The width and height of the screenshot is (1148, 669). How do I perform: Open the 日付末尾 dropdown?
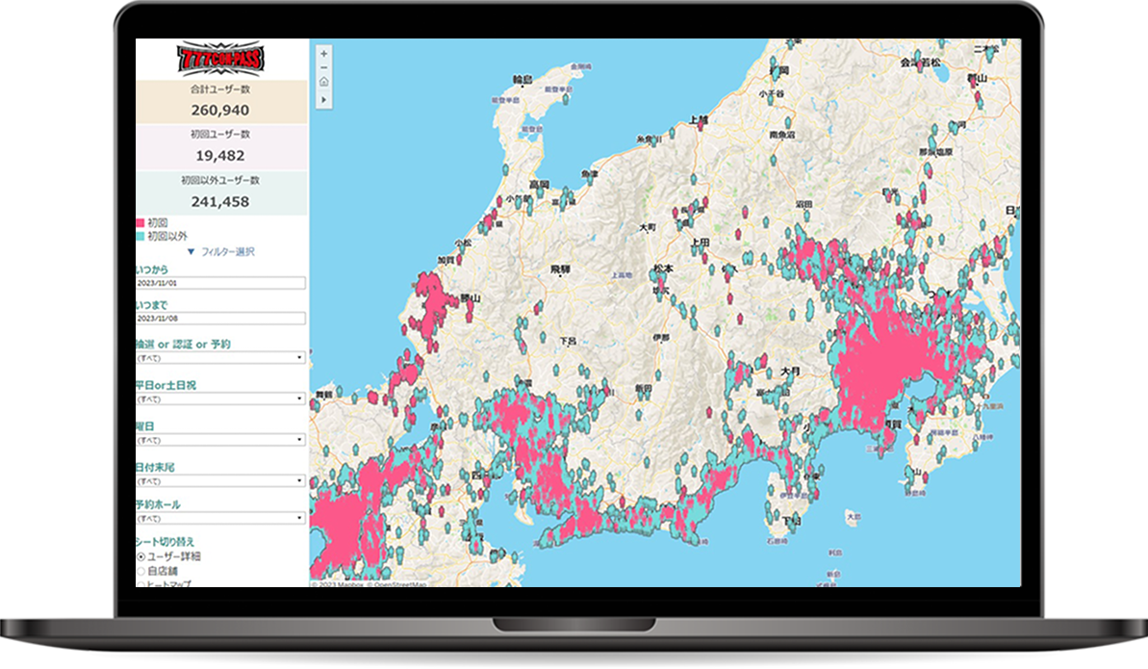coord(220,479)
